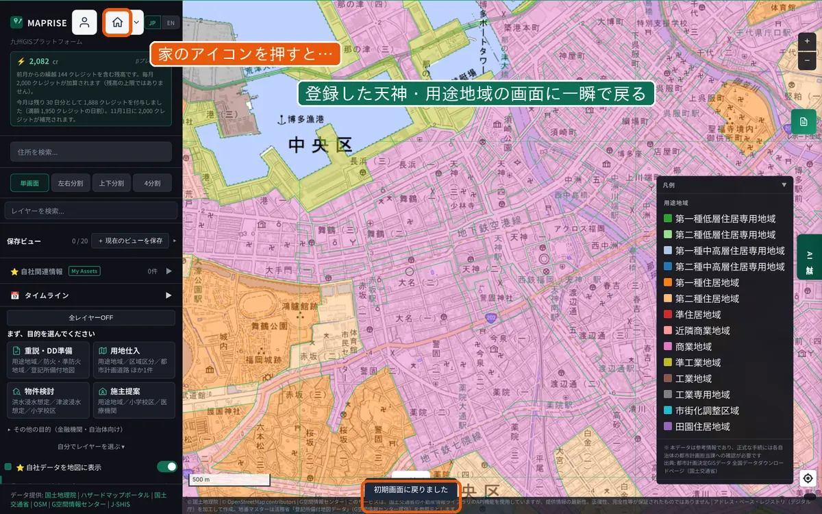Open the dropdown arrow beside the home icon
The height and width of the screenshot is (514, 822).
pos(136,22)
